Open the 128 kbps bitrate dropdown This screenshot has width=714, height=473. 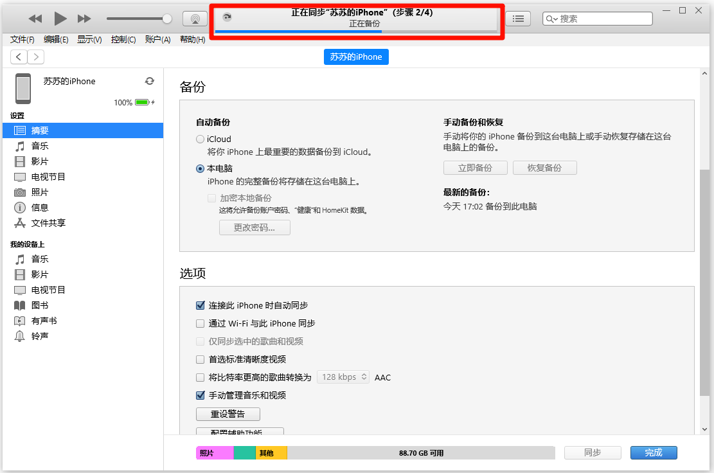pyautogui.click(x=343, y=377)
